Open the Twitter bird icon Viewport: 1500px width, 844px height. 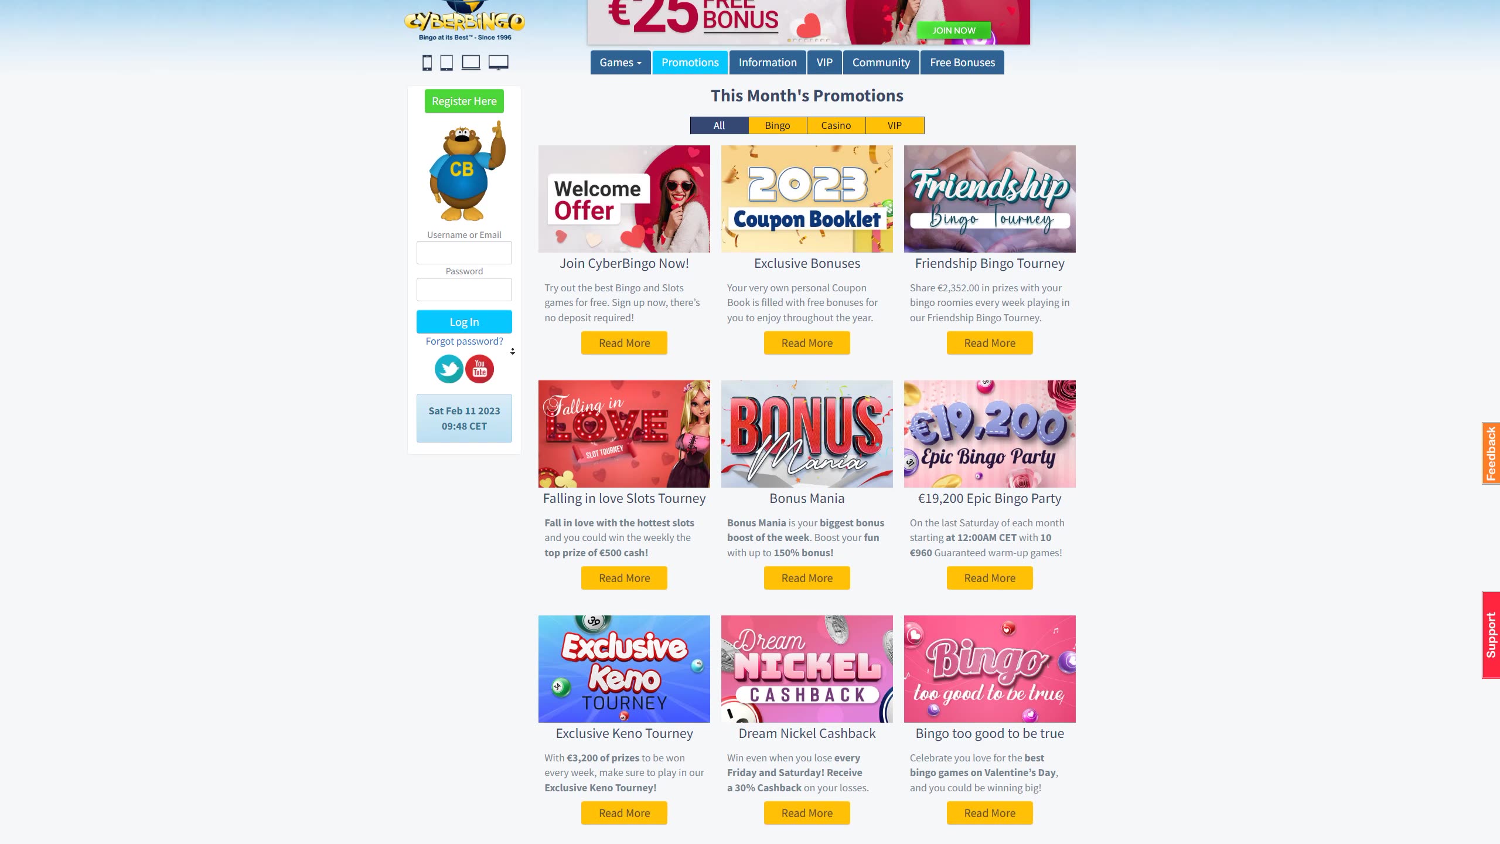[449, 369]
